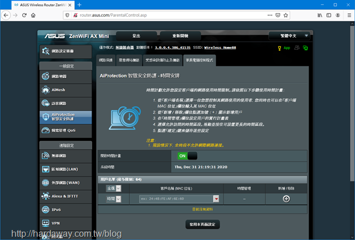Viewport: 355px width, 240px height.
Task: Save page to Pocket
Action: click(x=278, y=15)
